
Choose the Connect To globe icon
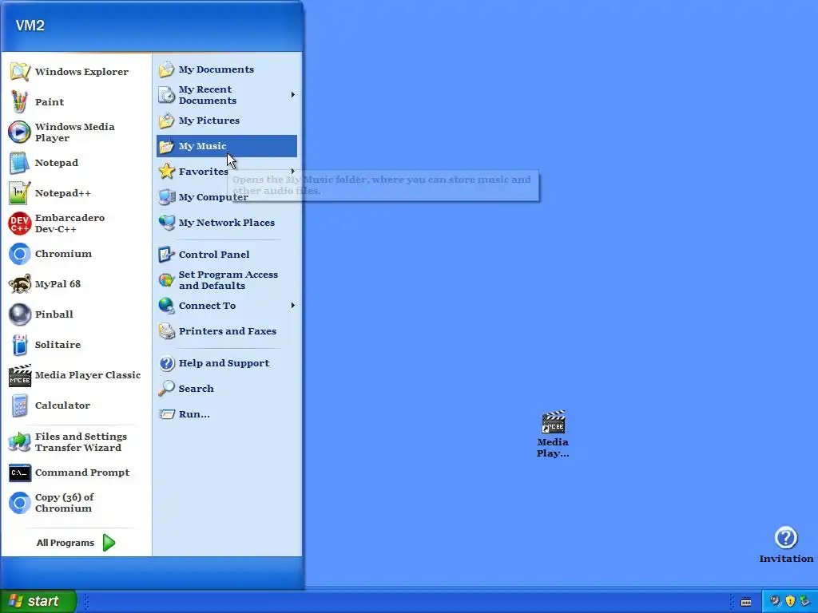pyautogui.click(x=166, y=306)
